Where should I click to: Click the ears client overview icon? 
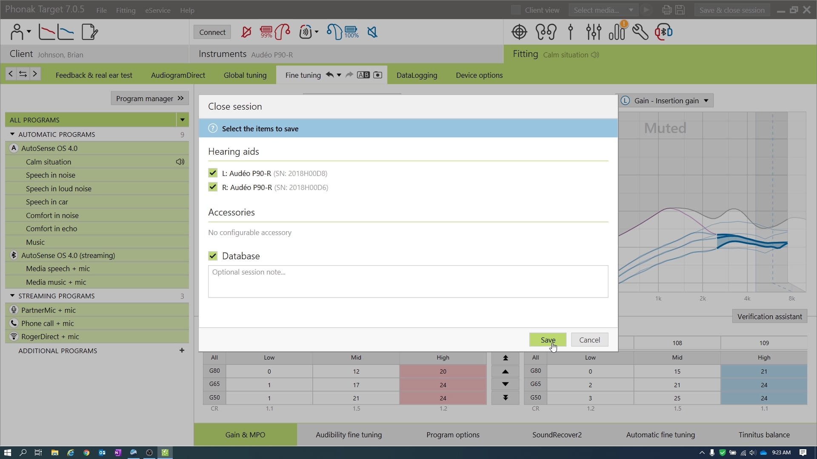pyautogui.click(x=546, y=32)
